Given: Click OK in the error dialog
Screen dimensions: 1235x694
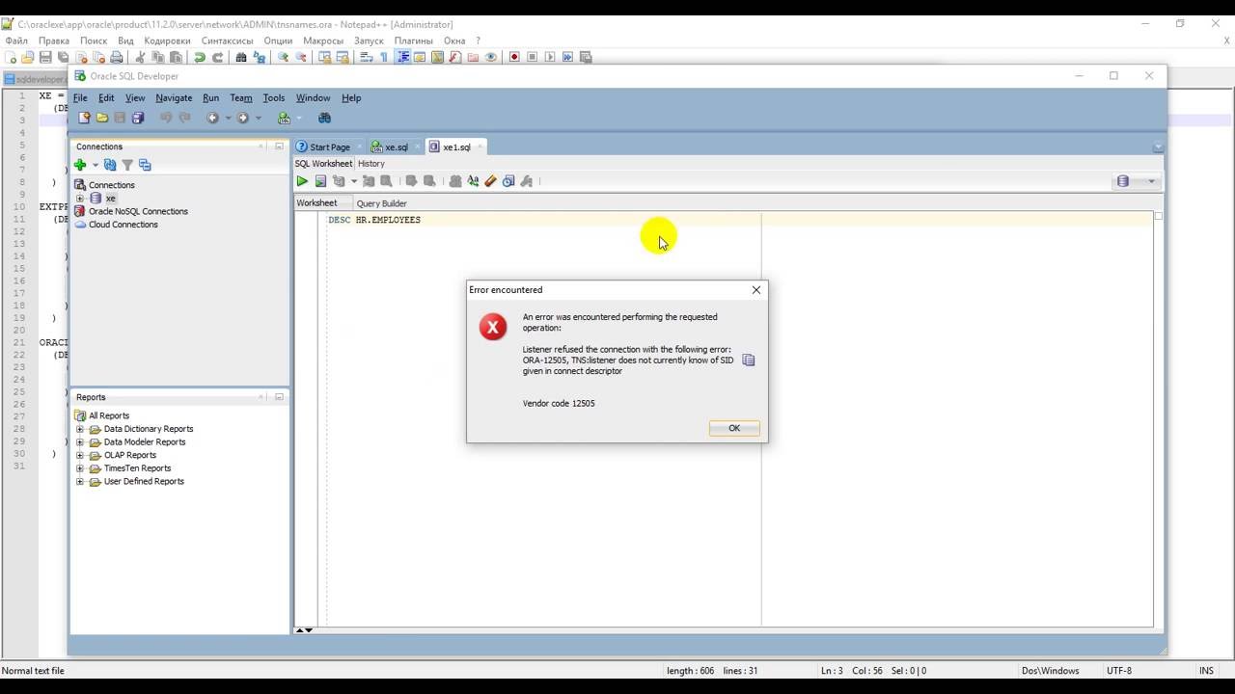Looking at the screenshot, I should tap(734, 428).
